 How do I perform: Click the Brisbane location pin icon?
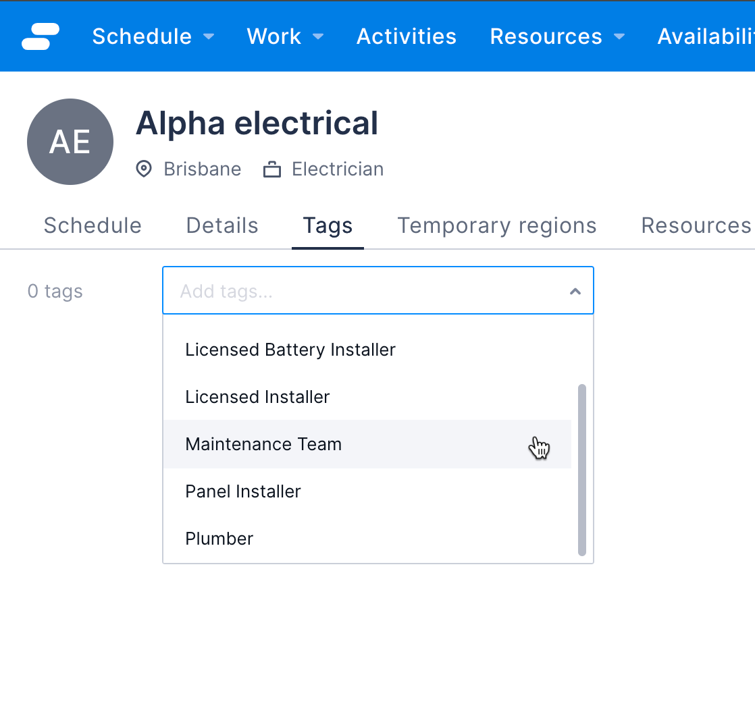(143, 169)
